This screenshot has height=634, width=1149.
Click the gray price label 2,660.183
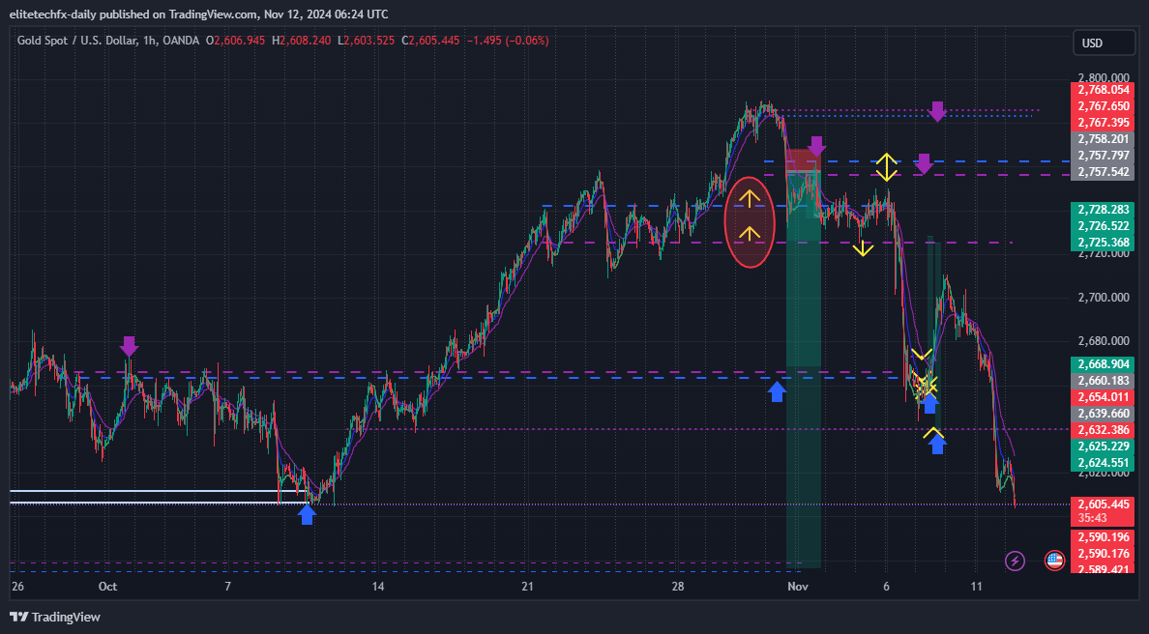point(1103,381)
